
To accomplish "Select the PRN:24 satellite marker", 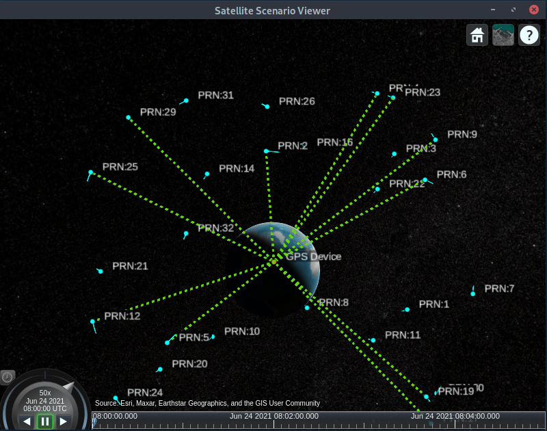I will pos(116,397).
